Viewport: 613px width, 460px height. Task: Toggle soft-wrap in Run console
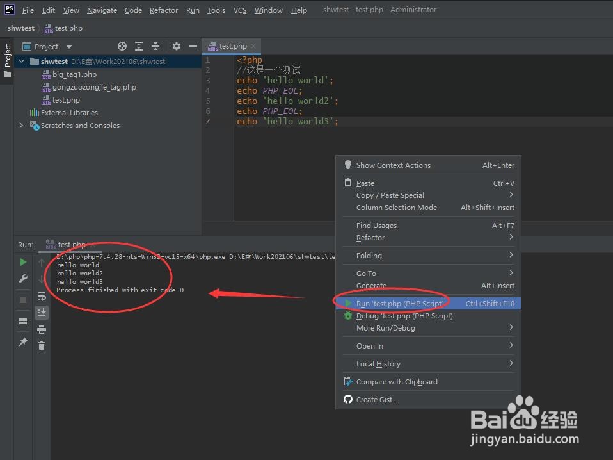[x=42, y=296]
